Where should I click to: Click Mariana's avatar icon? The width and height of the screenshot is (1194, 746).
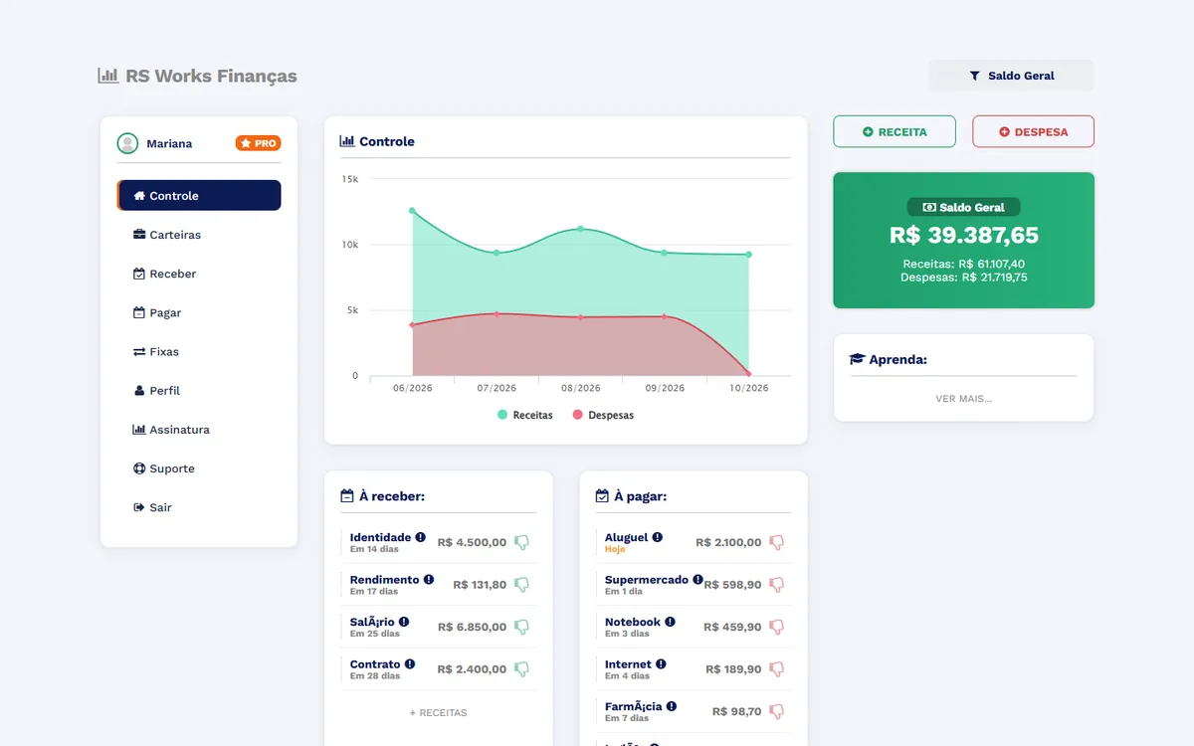(x=127, y=143)
